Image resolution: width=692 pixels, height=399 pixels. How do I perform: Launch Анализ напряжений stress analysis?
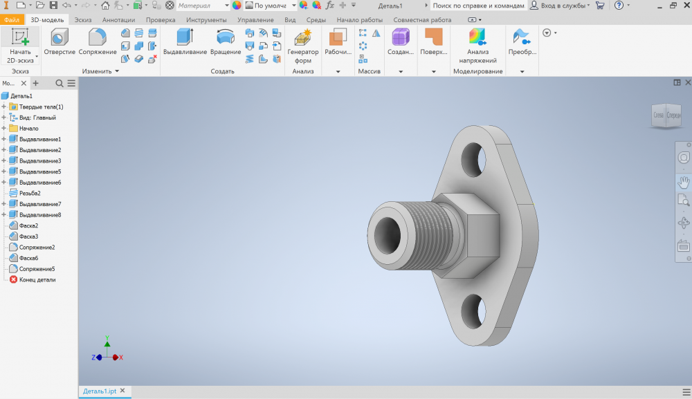coord(477,46)
